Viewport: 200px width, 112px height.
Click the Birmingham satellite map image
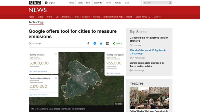[82, 79]
